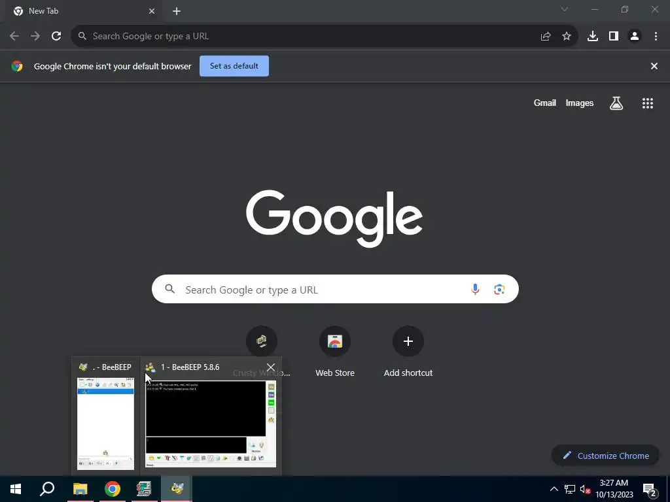Toggle the side panel icon
The image size is (670, 502).
(x=614, y=37)
